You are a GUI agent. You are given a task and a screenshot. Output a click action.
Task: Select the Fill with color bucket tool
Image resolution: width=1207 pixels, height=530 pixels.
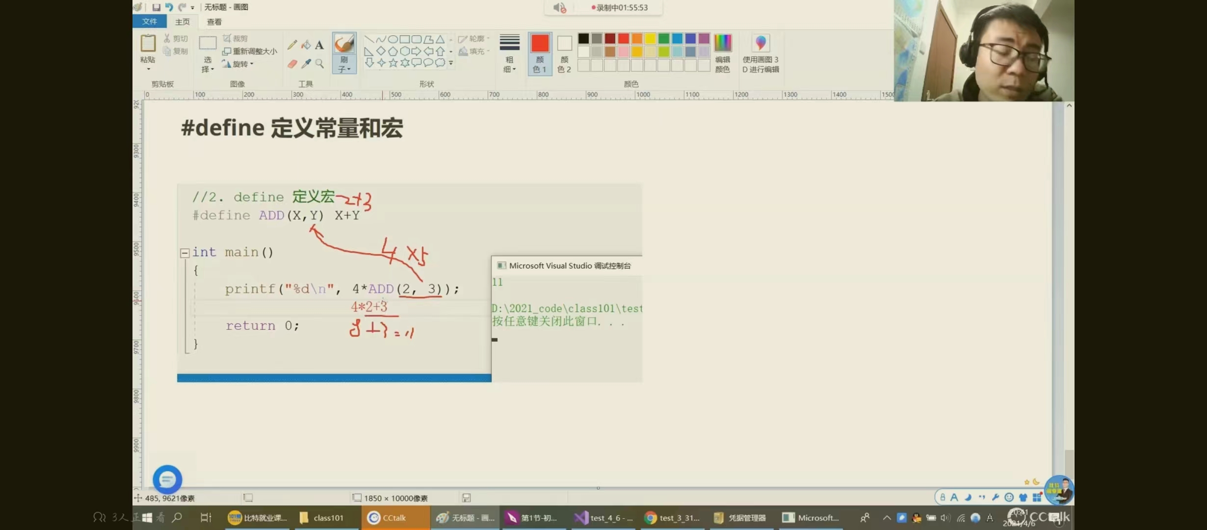pos(306,45)
